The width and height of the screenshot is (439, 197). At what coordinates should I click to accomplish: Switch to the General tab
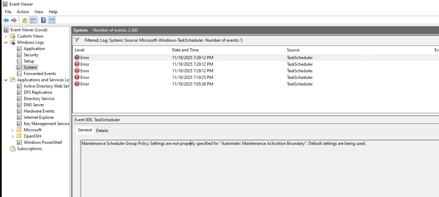coord(85,130)
